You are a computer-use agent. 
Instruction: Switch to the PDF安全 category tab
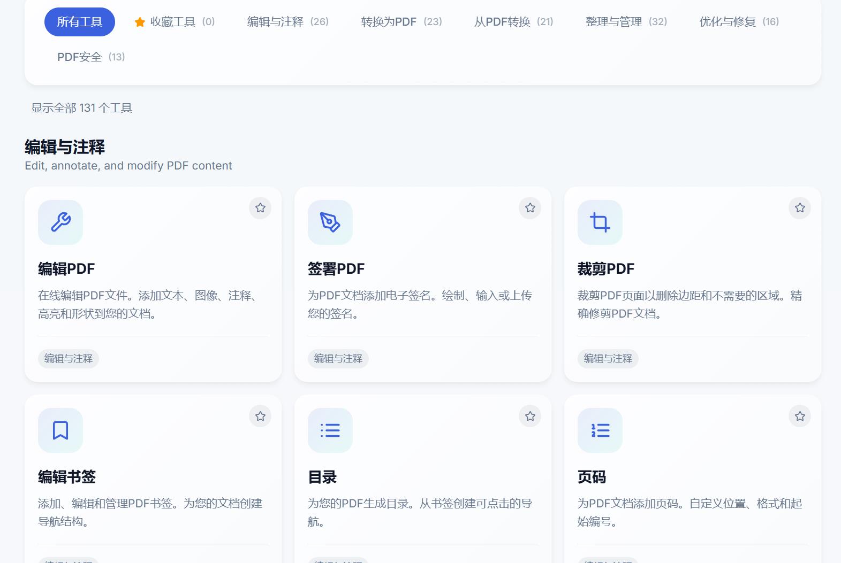91,57
